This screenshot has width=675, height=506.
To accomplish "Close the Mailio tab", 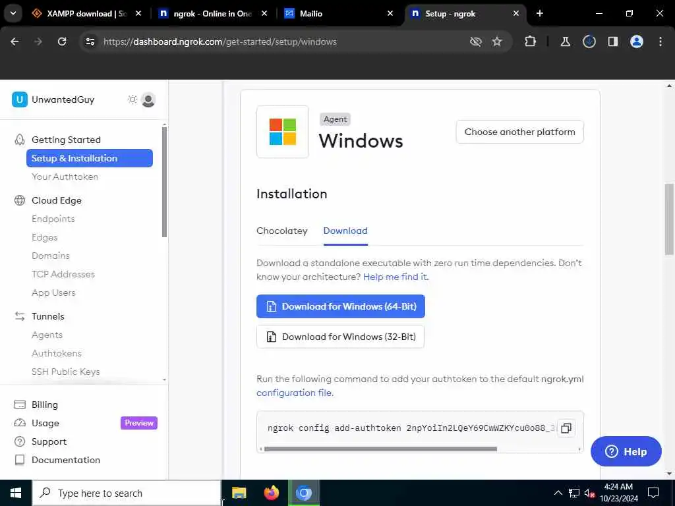I will tap(390, 14).
